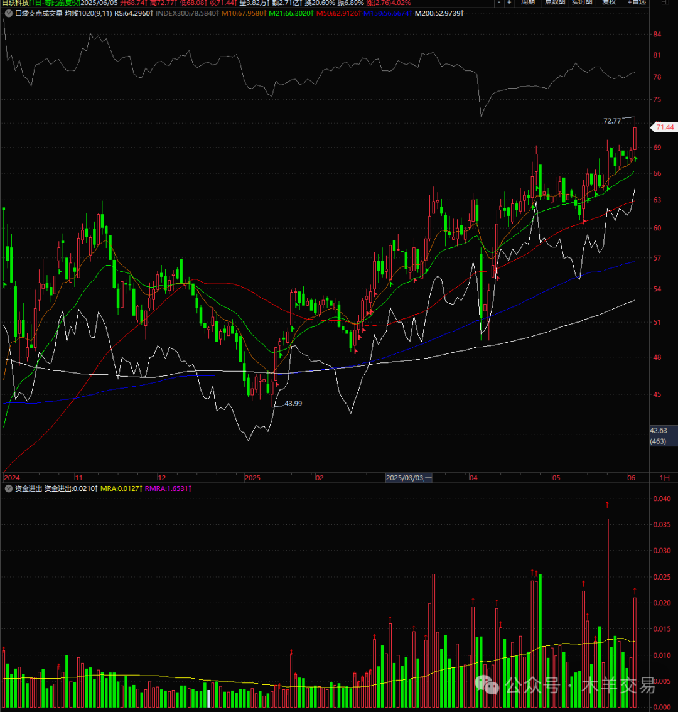Select the RMRA:1.6531 value label
This screenshot has height=712, width=678.
pos(168,488)
